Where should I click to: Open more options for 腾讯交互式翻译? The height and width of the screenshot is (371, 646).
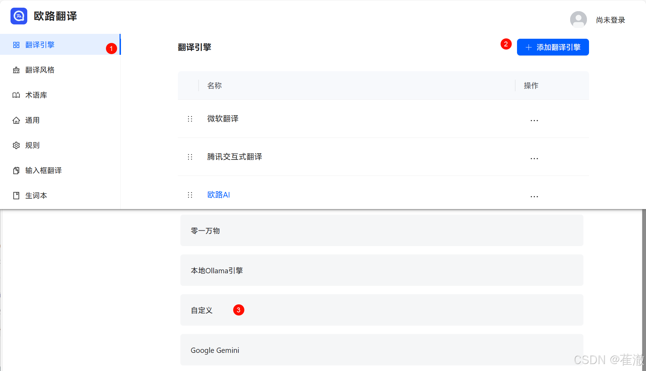click(x=534, y=158)
